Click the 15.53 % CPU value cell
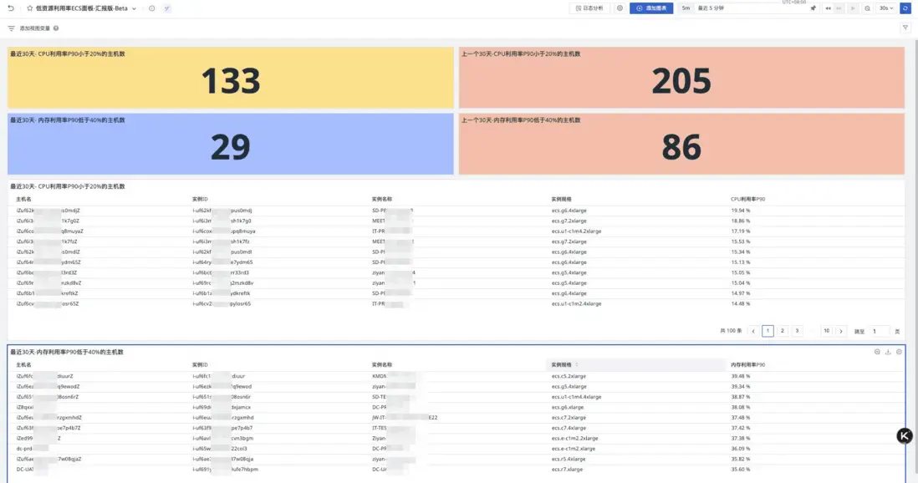This screenshot has width=918, height=483. (x=741, y=241)
